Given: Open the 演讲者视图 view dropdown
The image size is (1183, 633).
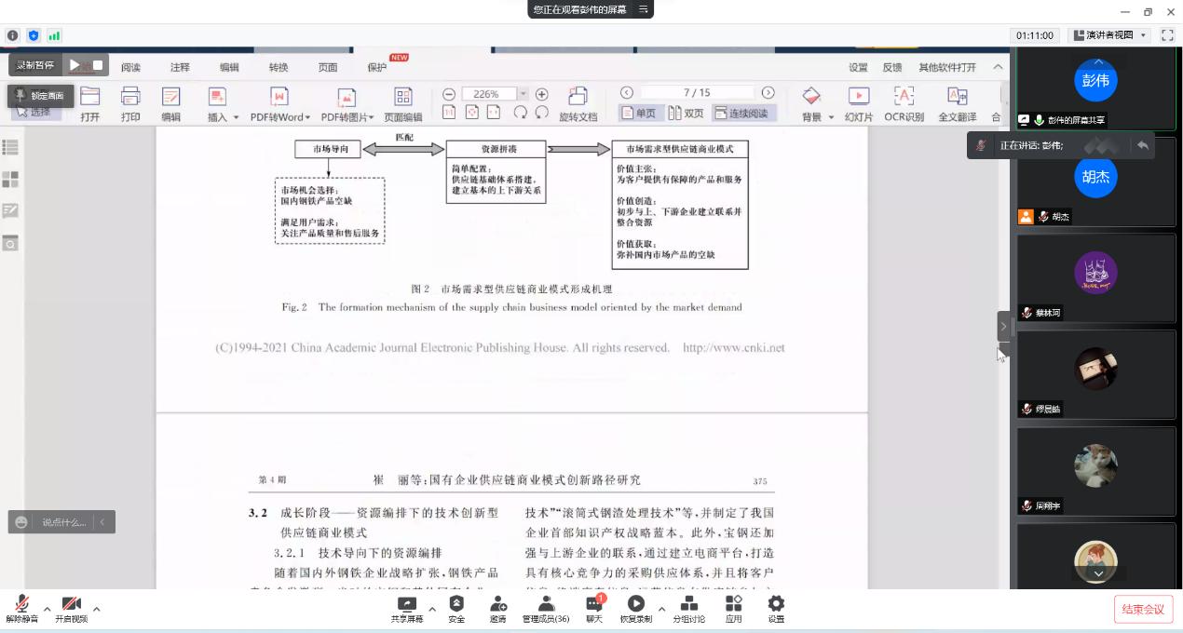Looking at the screenshot, I should (1110, 35).
